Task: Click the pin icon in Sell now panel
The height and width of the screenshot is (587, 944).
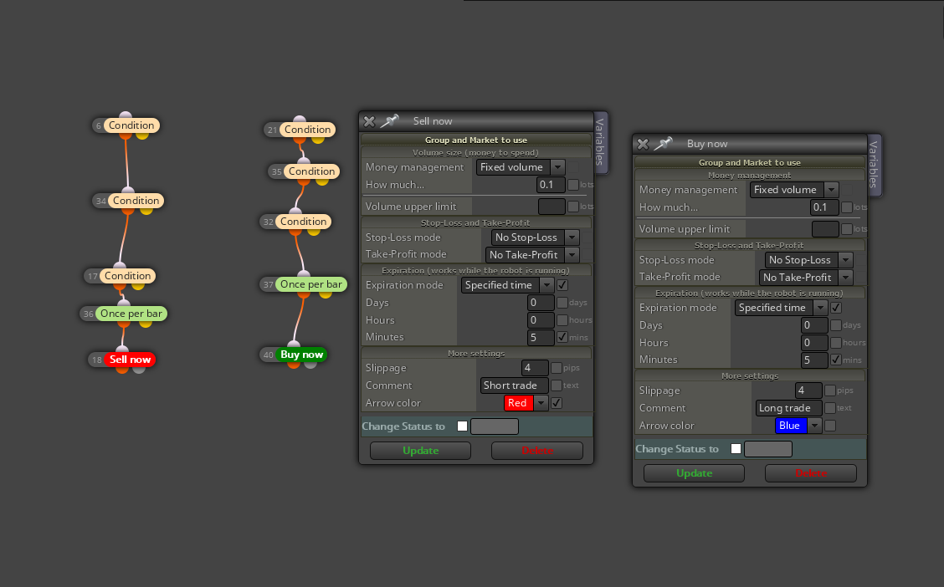Action: [389, 121]
